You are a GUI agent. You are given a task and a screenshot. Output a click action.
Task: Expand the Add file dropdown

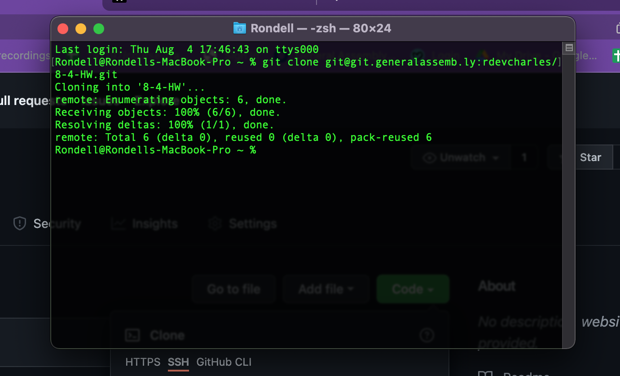(x=325, y=289)
